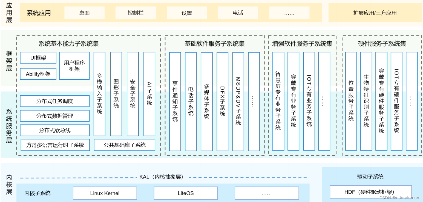This screenshot has width=423, height=202.
Task: Select the IOT专有业务子系统 column
Action: [x=309, y=101]
